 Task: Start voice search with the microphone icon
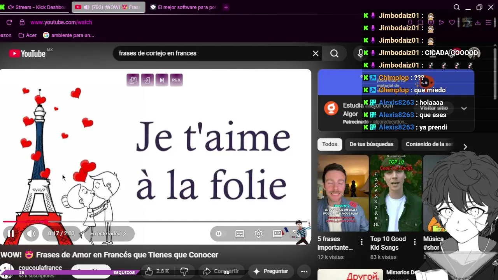coord(360,53)
